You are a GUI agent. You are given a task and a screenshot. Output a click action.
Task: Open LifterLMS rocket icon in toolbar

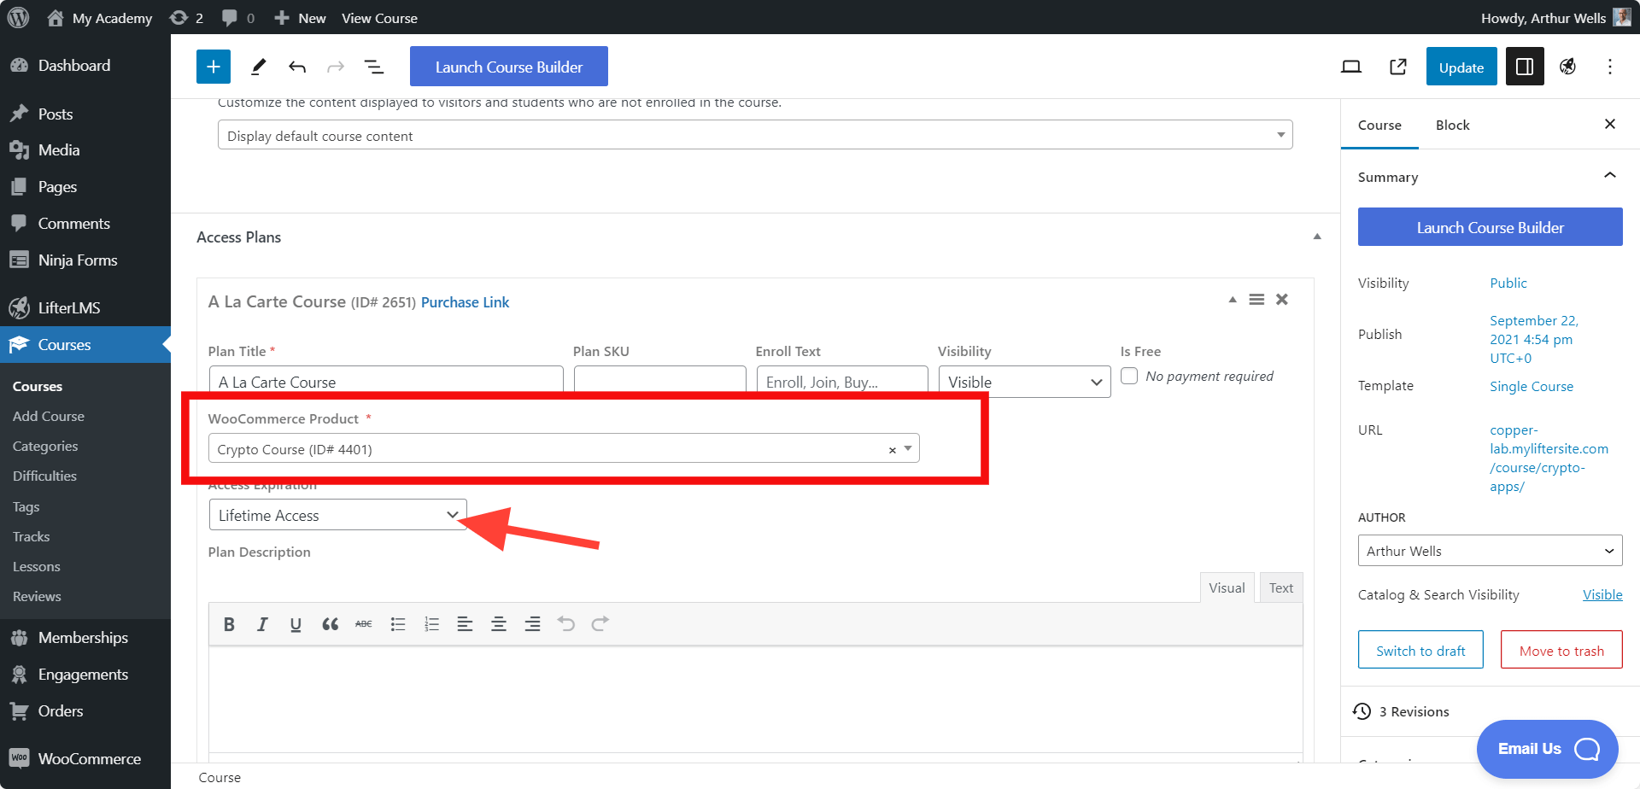point(1568,67)
